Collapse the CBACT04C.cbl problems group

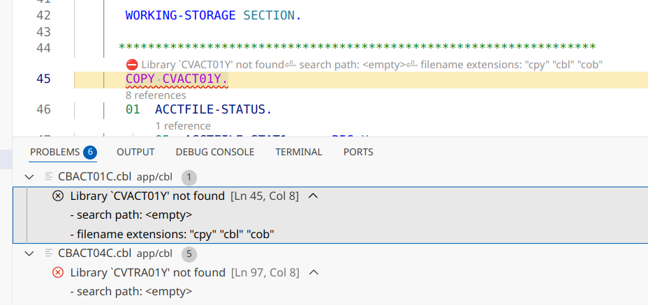[29, 253]
